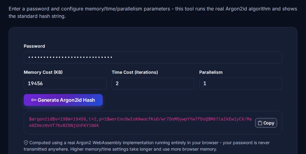Click the 'Password' field label

coord(34,46)
